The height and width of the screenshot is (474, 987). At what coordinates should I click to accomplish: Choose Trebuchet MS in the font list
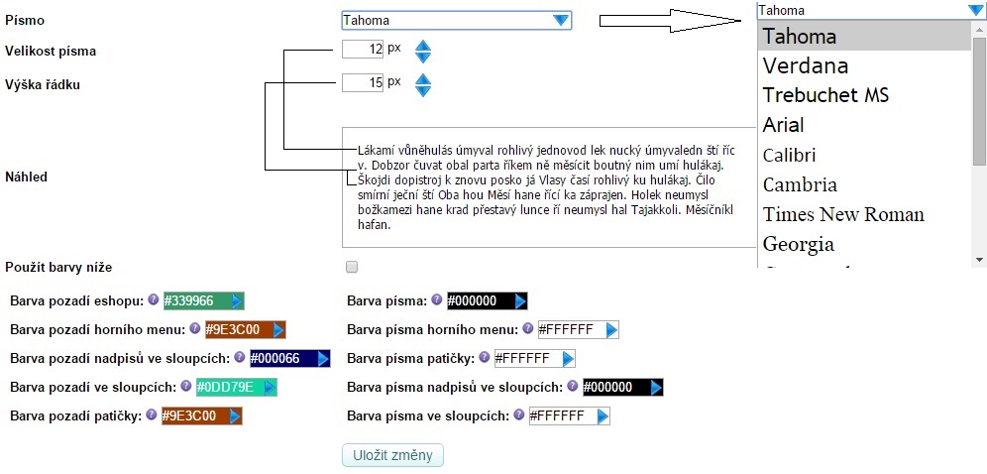pyautogui.click(x=825, y=96)
